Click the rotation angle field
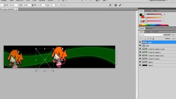176x99 pixels. (52, 5)
